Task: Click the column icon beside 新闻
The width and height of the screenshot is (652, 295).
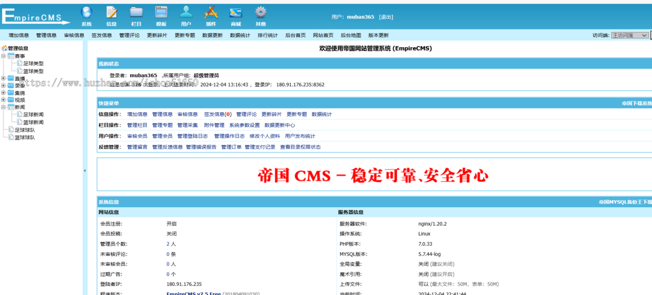Action: click(x=11, y=107)
